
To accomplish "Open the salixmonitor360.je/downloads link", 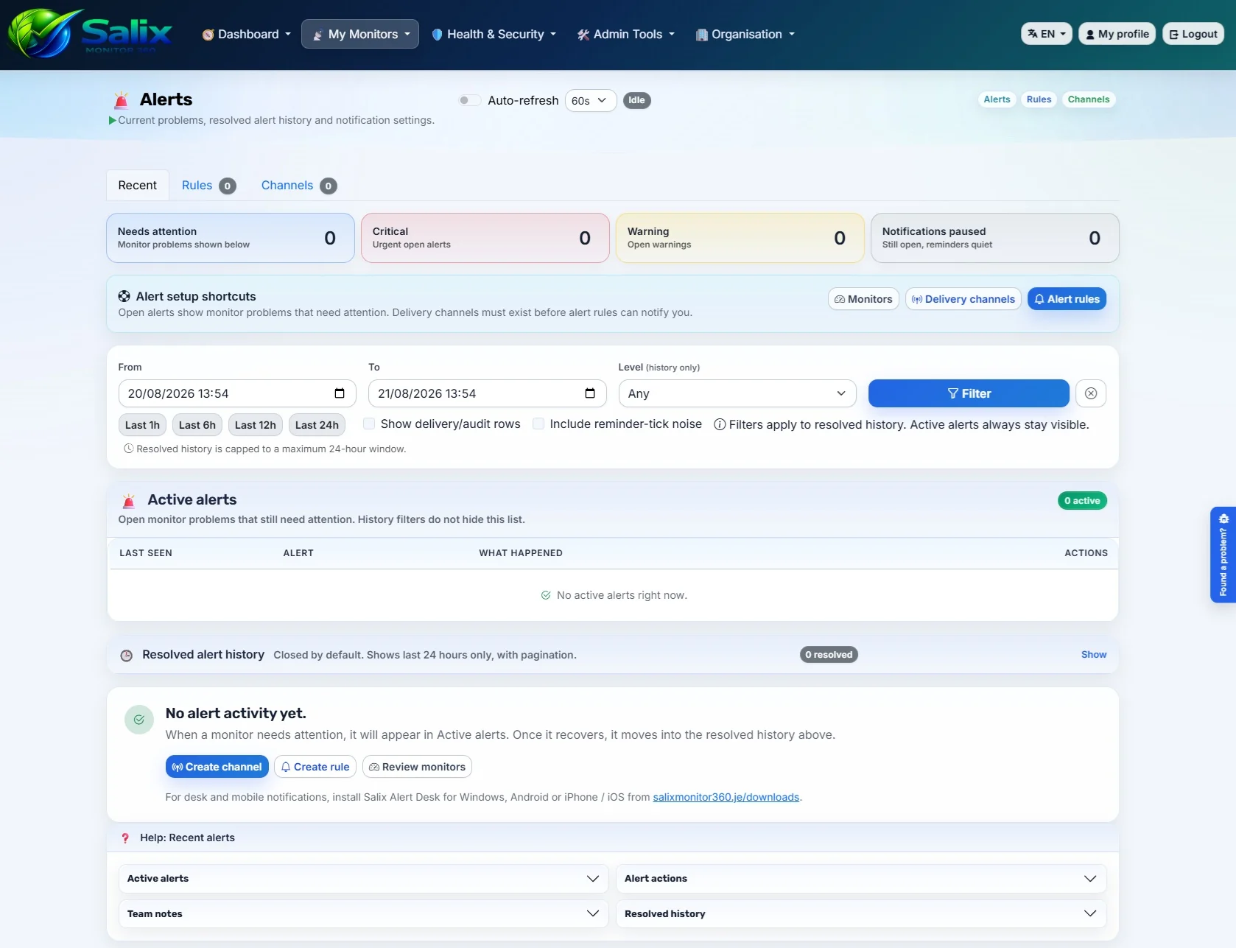I will tap(726, 797).
